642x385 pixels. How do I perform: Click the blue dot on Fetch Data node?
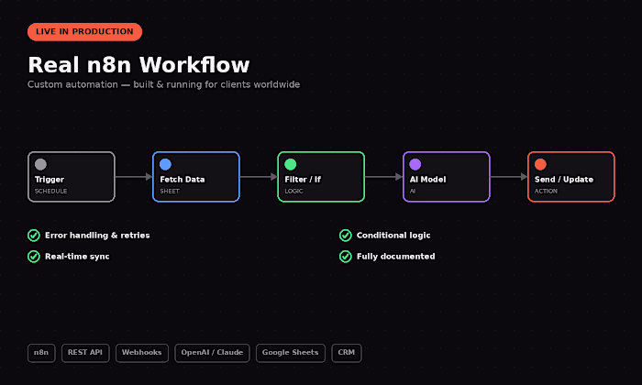point(165,164)
